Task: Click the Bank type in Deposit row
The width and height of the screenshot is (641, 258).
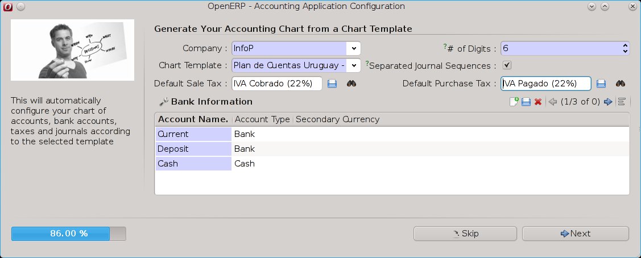Action: point(245,148)
